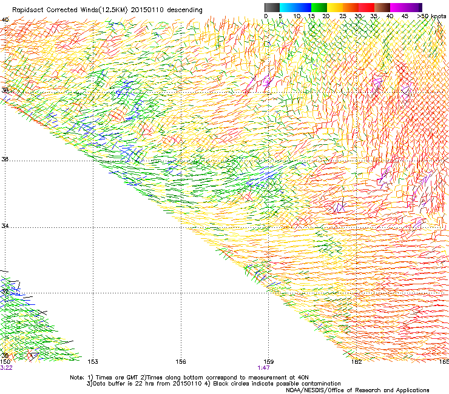This screenshot has height=394, width=449.
Task: Click the '32' latitude axis label
Action: [x=5, y=292]
